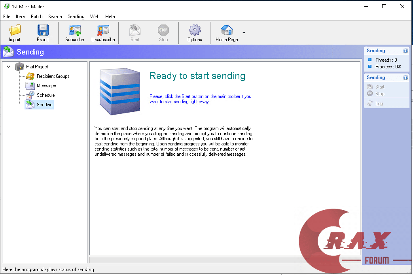The width and height of the screenshot is (413, 275).
Task: Open the Log link in right panel
Action: click(x=379, y=104)
